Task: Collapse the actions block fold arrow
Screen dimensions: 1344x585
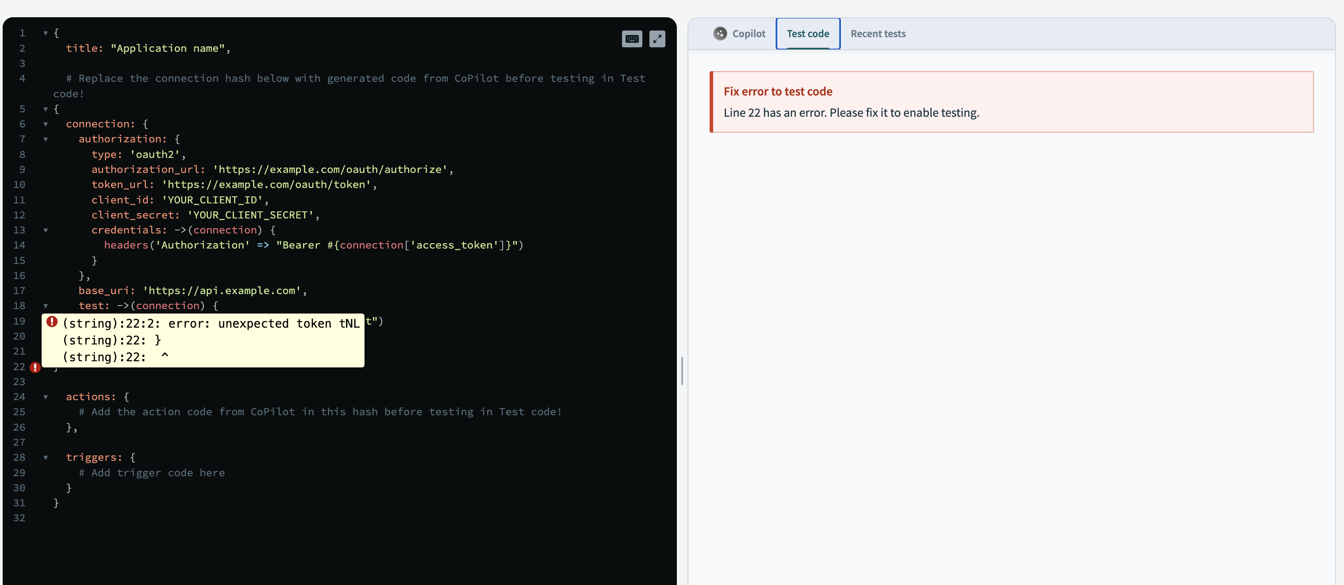Action: (x=46, y=397)
